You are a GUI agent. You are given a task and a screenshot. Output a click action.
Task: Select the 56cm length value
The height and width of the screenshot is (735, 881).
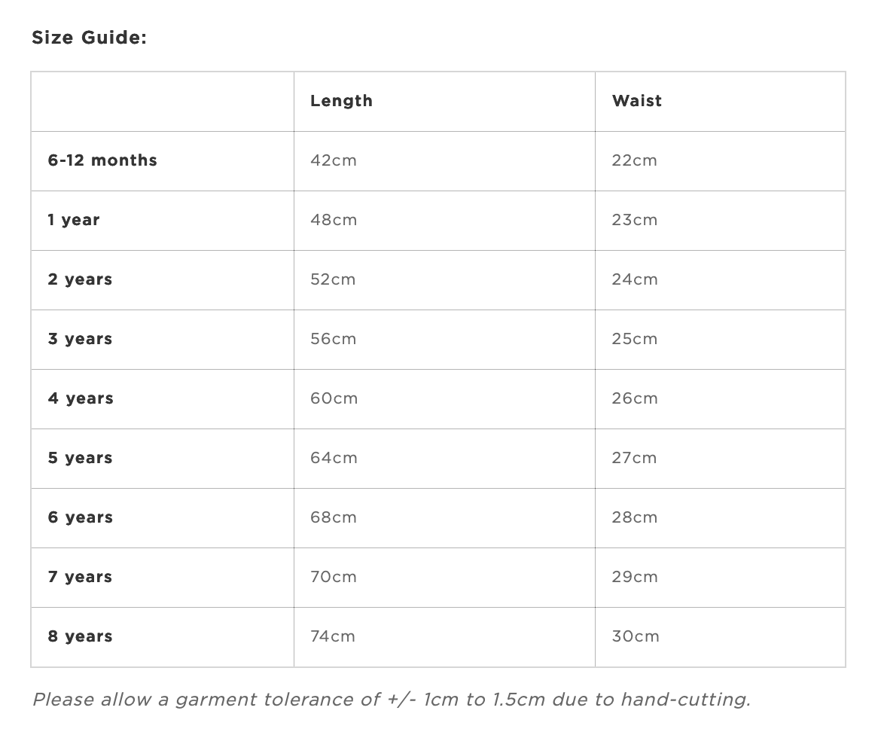tap(333, 340)
